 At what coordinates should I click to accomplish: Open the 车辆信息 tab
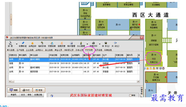[108, 50]
